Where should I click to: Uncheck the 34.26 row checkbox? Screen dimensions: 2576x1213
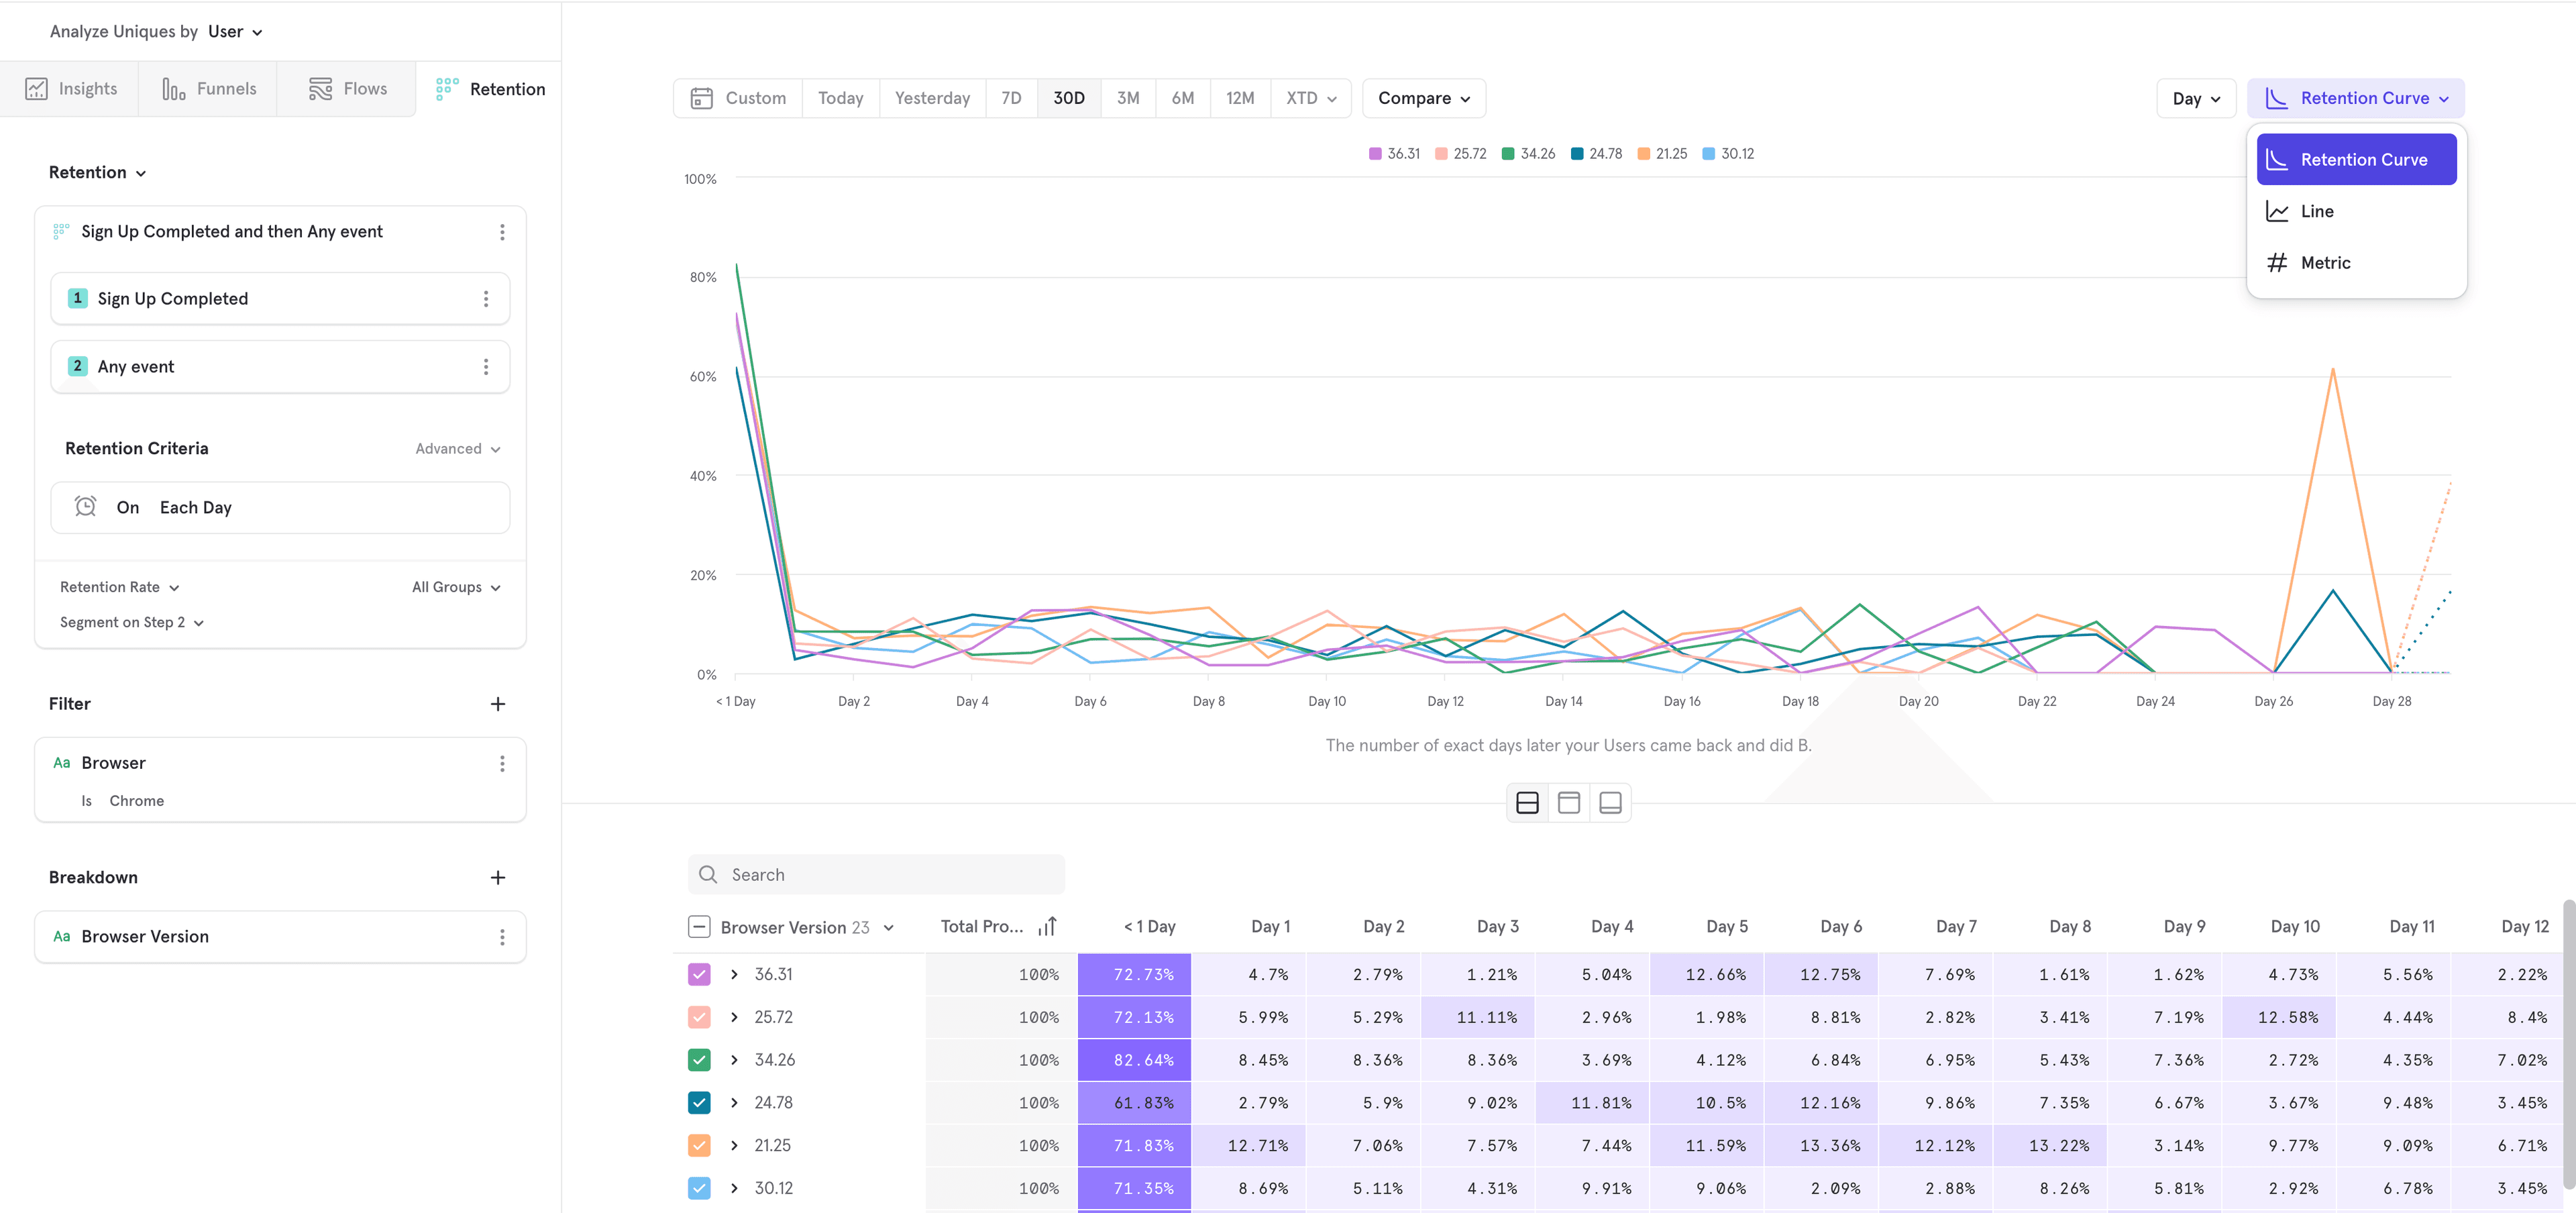(699, 1059)
